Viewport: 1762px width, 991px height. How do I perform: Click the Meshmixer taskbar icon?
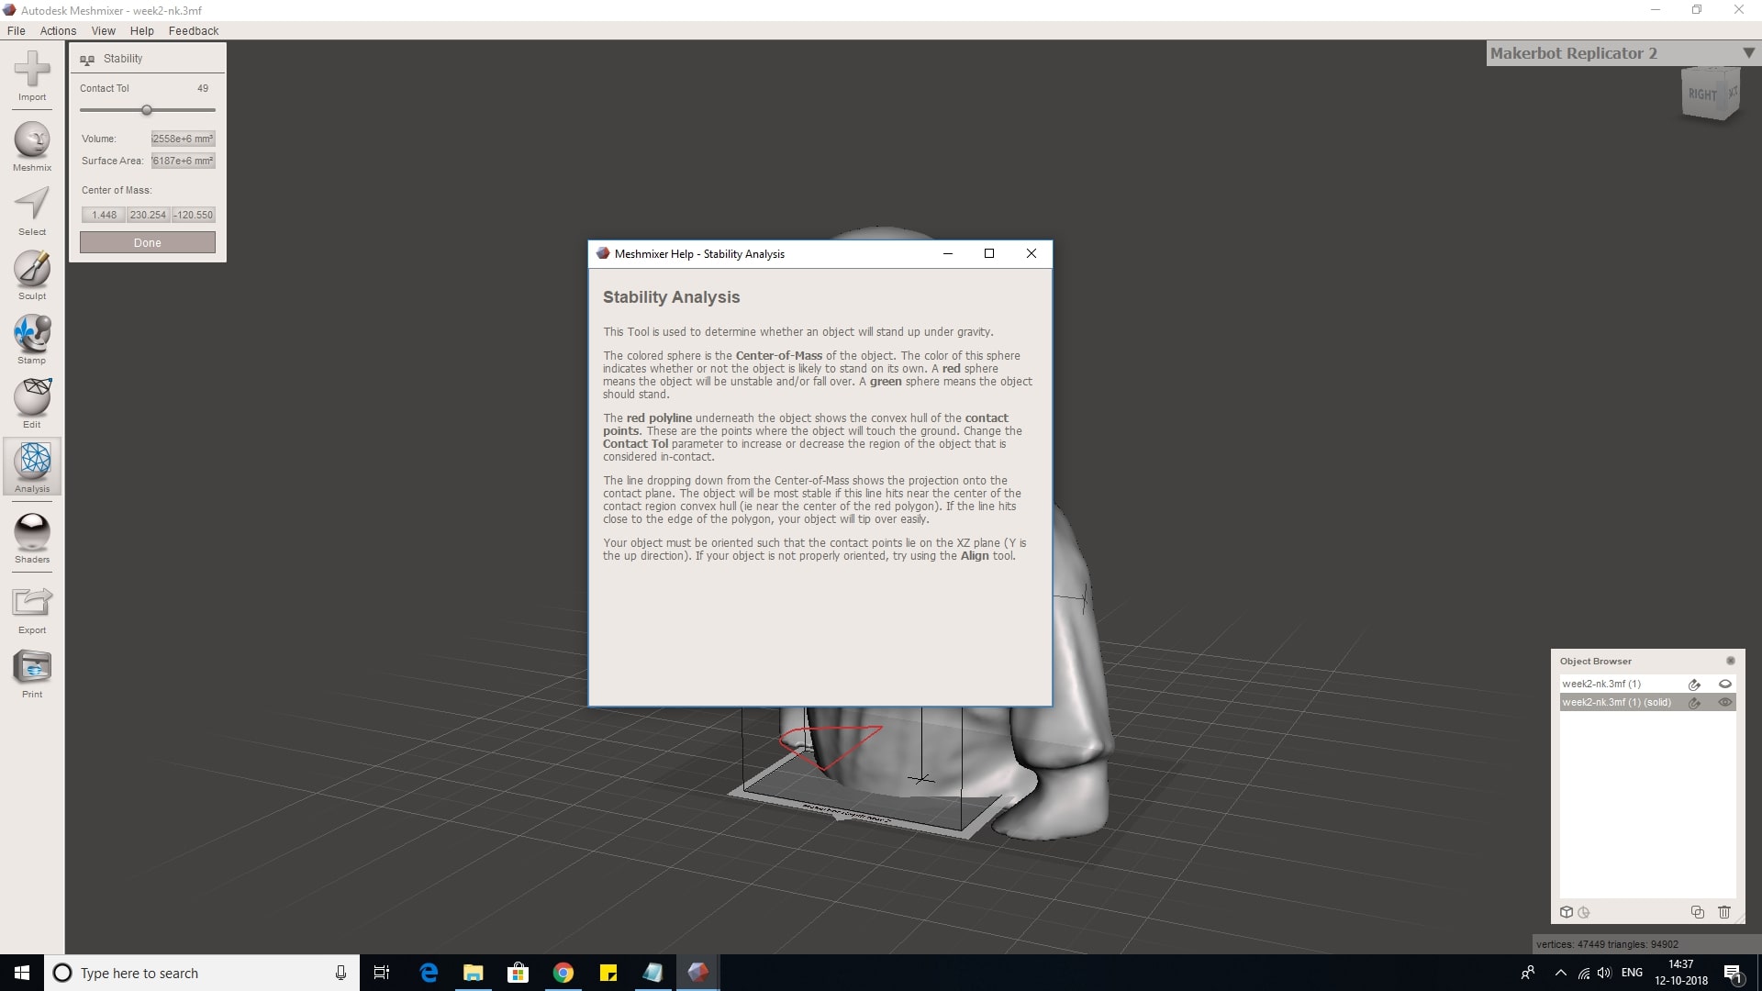tap(698, 973)
